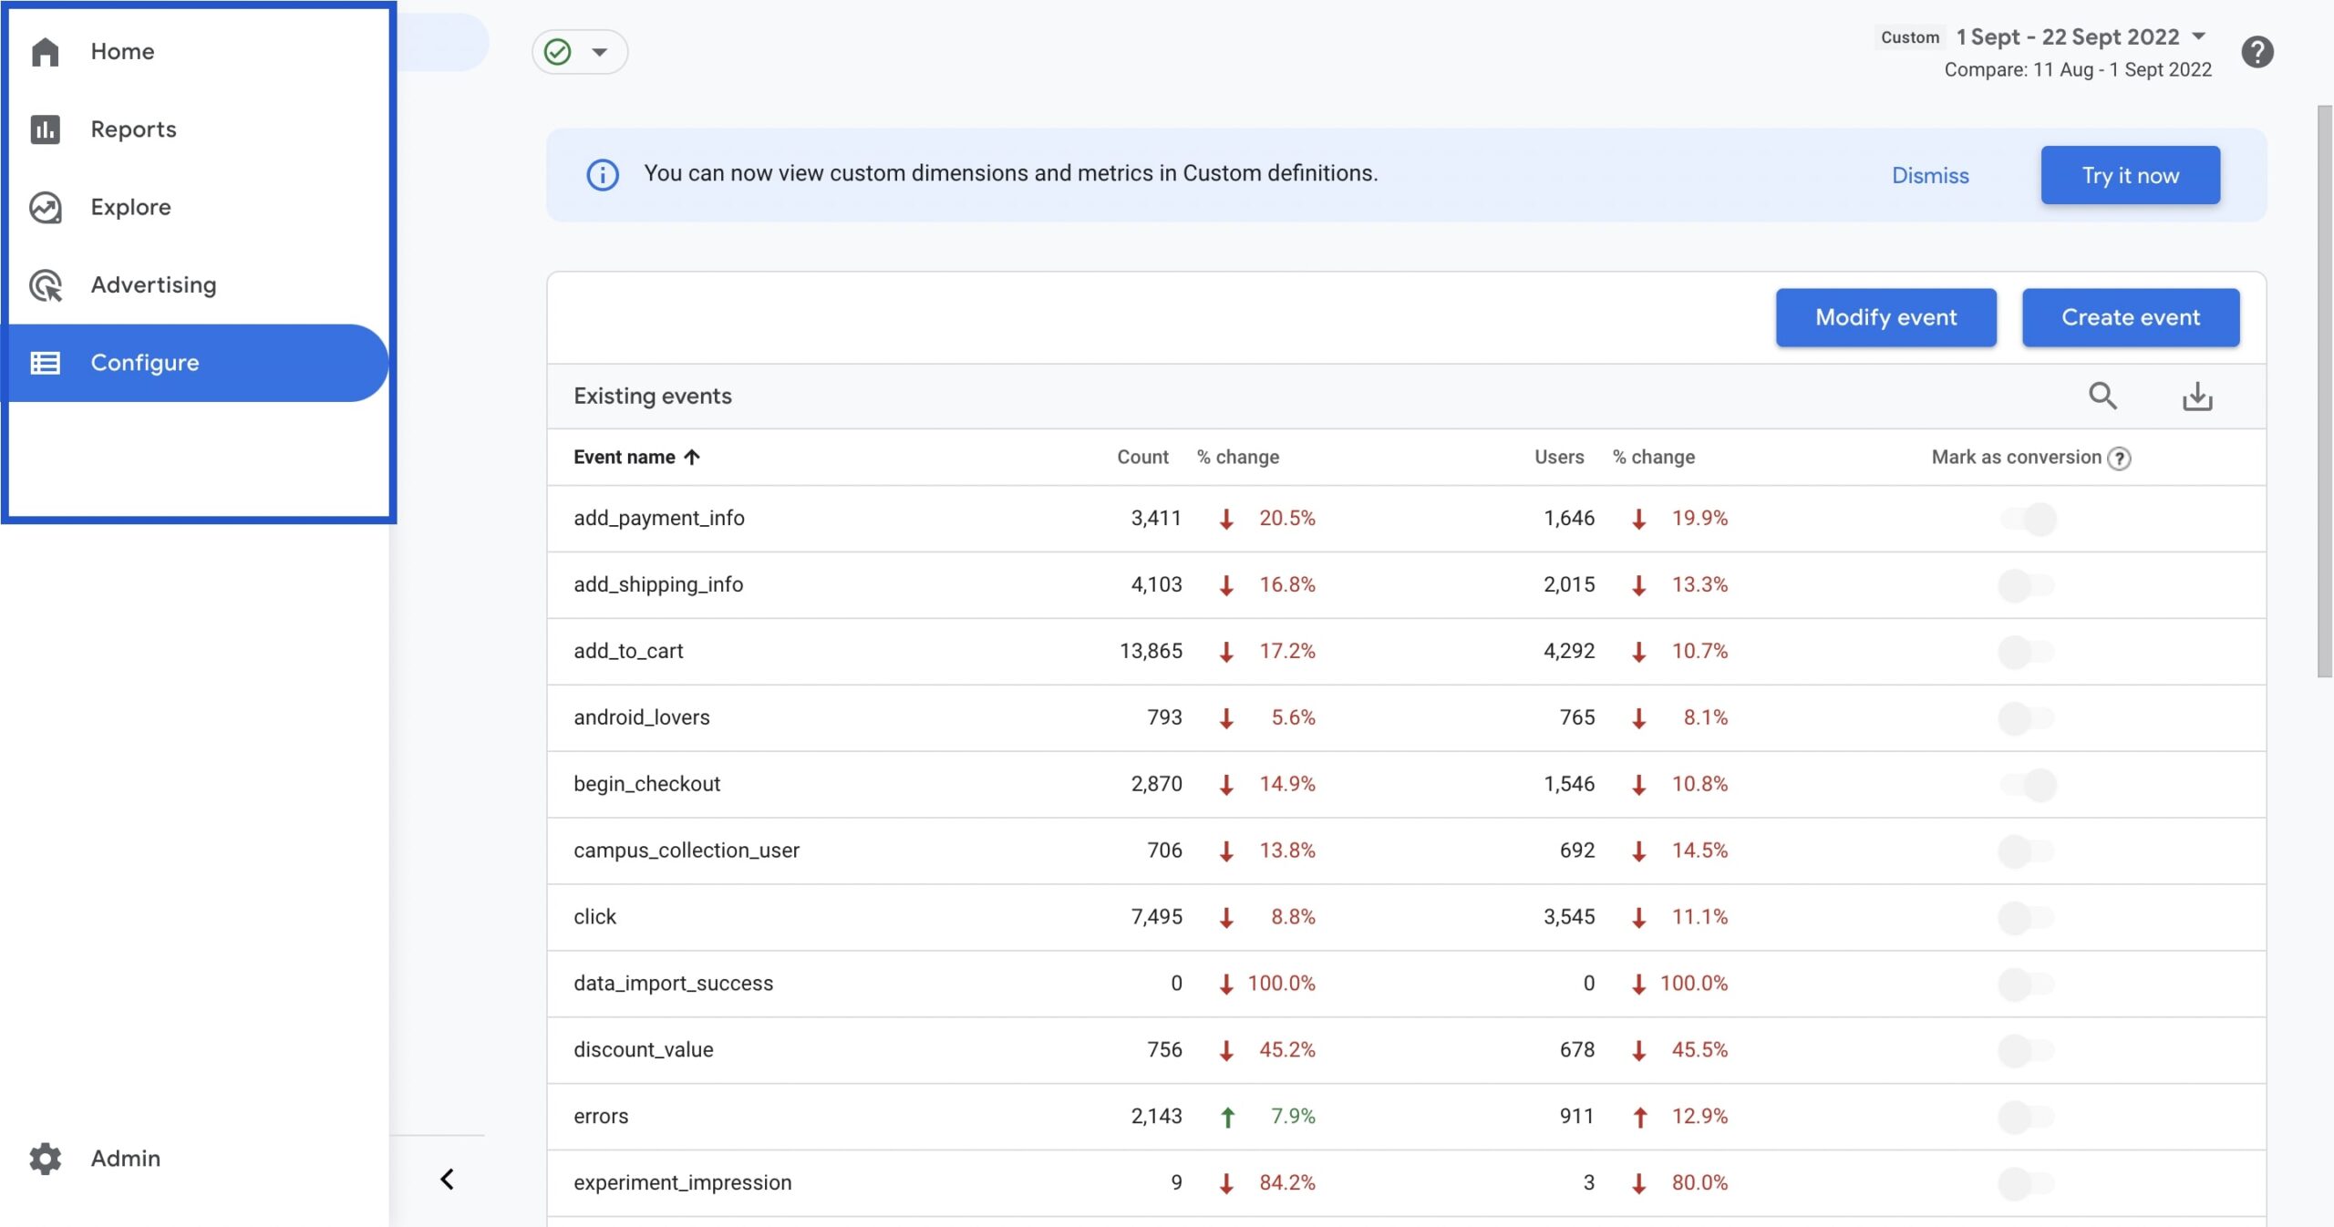Enable conversion toggle for add_to_cart
The image size is (2334, 1227).
(2026, 652)
